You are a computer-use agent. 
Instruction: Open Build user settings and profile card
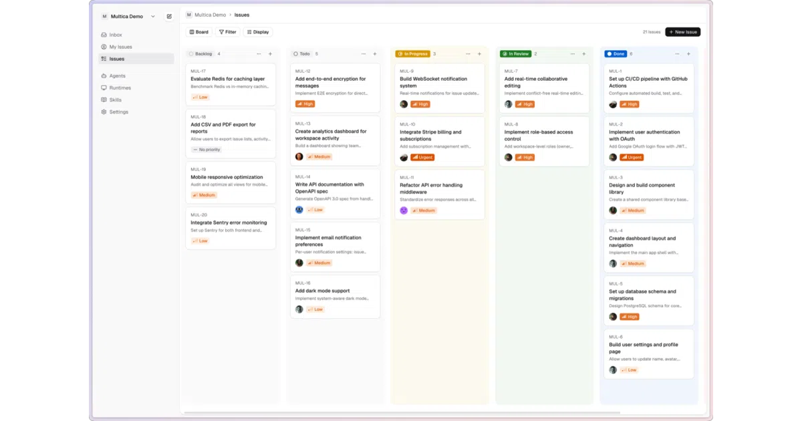point(649,354)
